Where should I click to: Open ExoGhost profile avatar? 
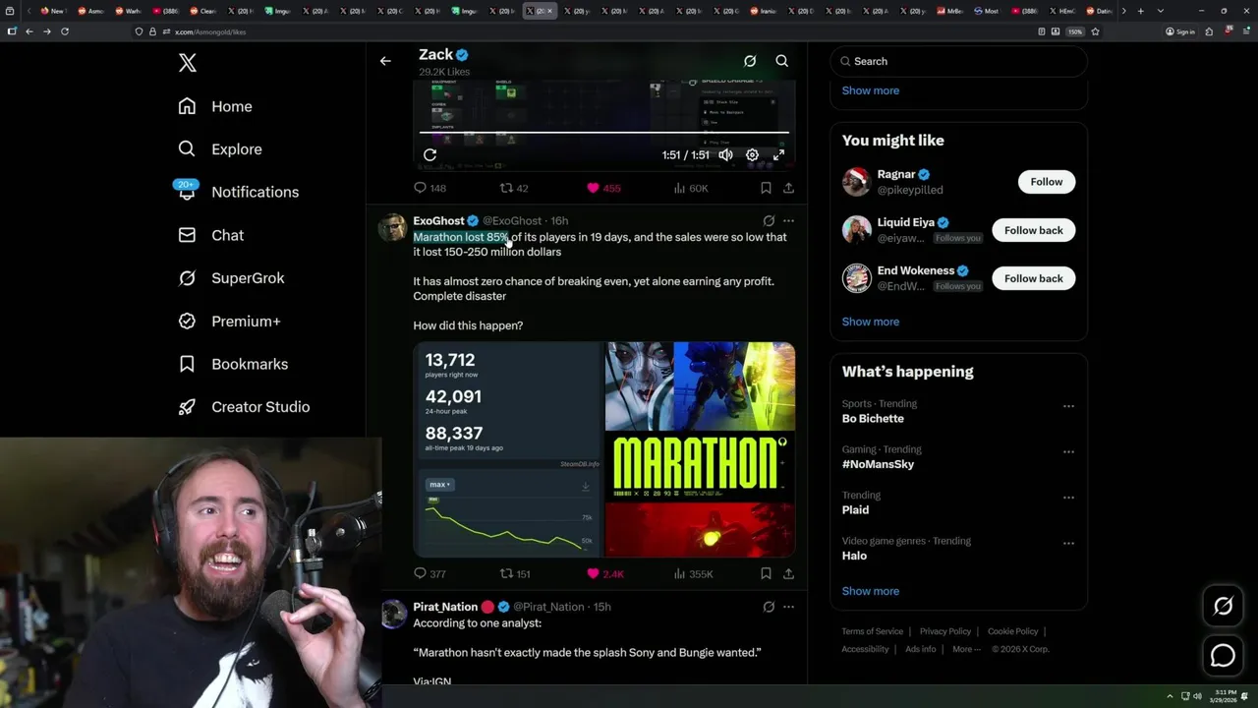[393, 227]
